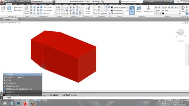Toggle the layer on/off lightbulb icon
This screenshot has height=106, width=189.
click(156, 13)
